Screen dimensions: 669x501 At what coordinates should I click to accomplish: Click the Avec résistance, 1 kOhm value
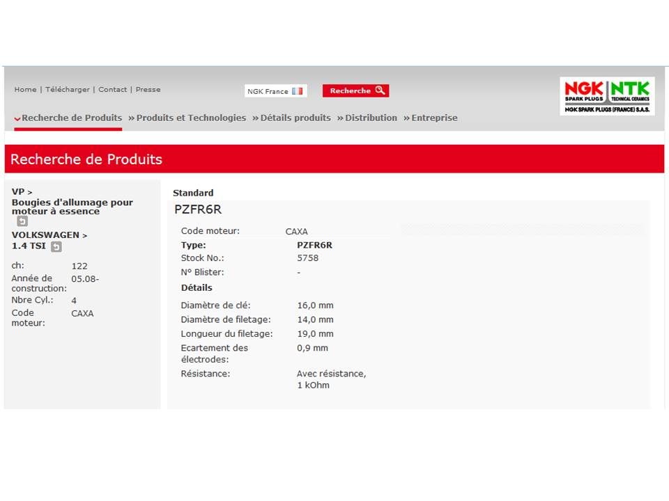[x=332, y=379]
